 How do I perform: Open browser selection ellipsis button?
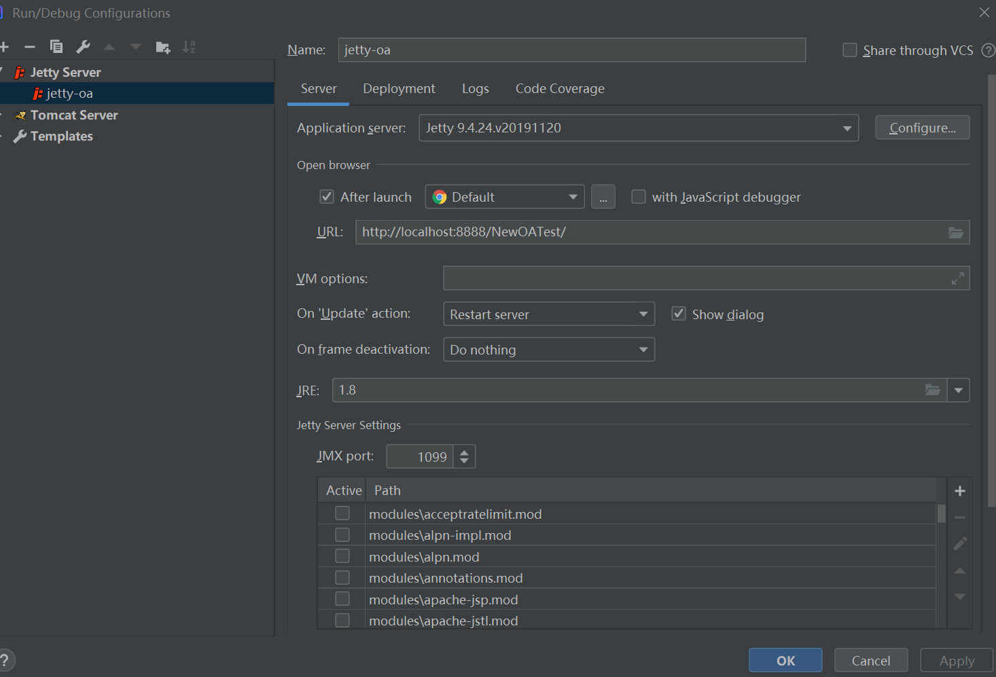tap(603, 197)
